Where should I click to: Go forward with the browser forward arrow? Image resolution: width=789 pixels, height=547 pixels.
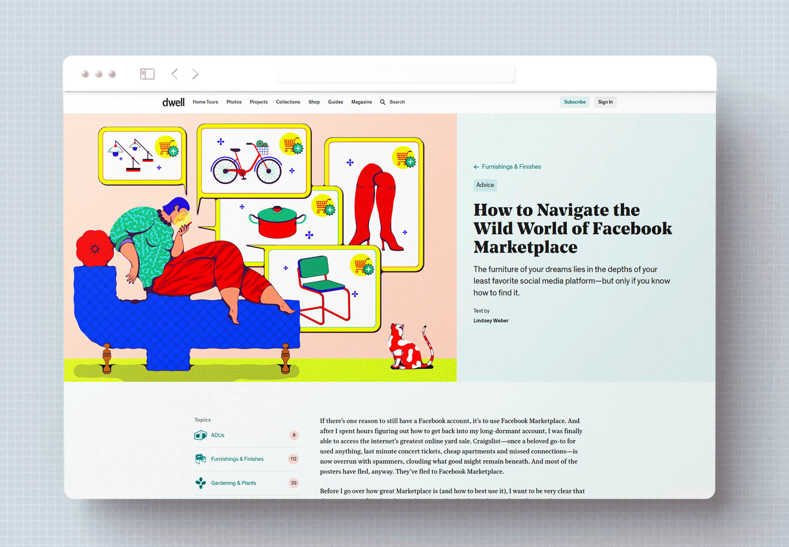[195, 74]
